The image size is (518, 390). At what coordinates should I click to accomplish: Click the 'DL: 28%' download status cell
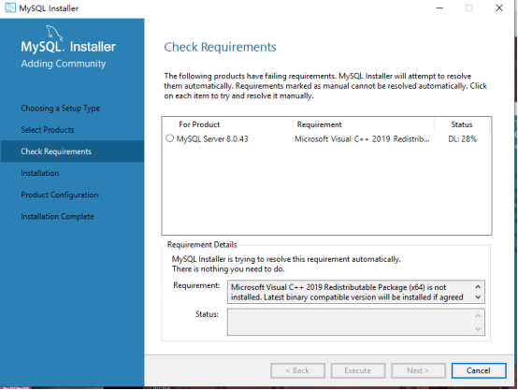click(462, 138)
